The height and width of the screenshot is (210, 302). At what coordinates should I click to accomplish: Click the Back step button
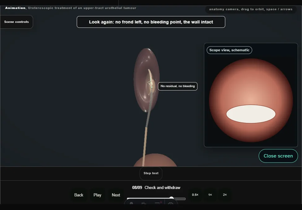tap(79, 195)
